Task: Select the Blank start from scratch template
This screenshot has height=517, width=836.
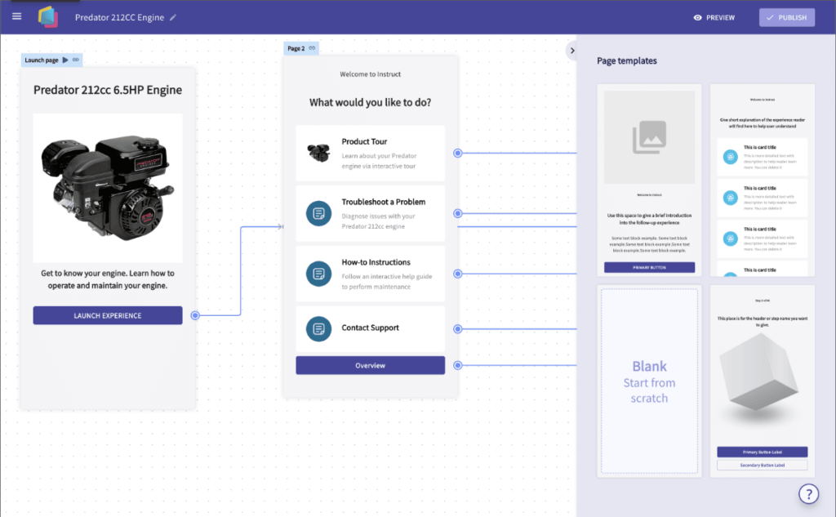Action: tap(649, 381)
